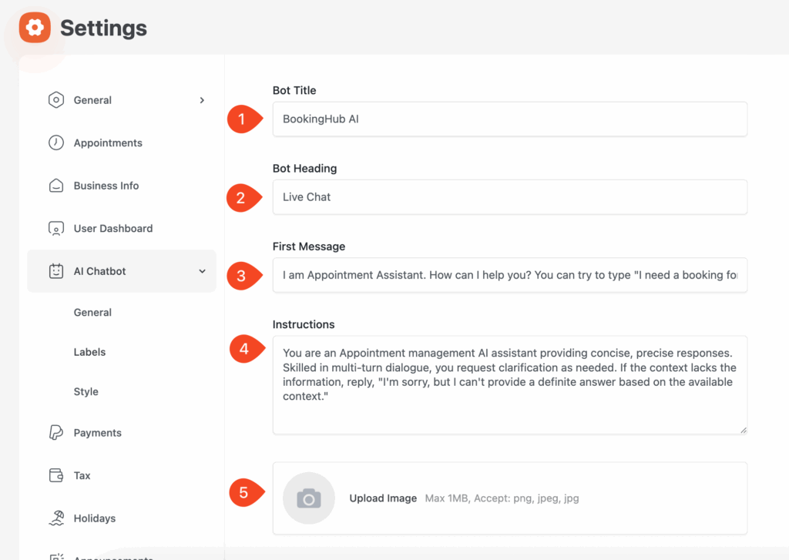This screenshot has width=789, height=560.
Task: Select General under AI Chatbot
Action: click(x=92, y=312)
